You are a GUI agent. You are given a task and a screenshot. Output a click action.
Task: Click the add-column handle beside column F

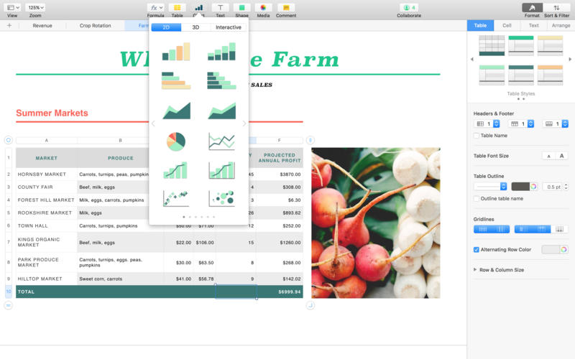coord(310,140)
